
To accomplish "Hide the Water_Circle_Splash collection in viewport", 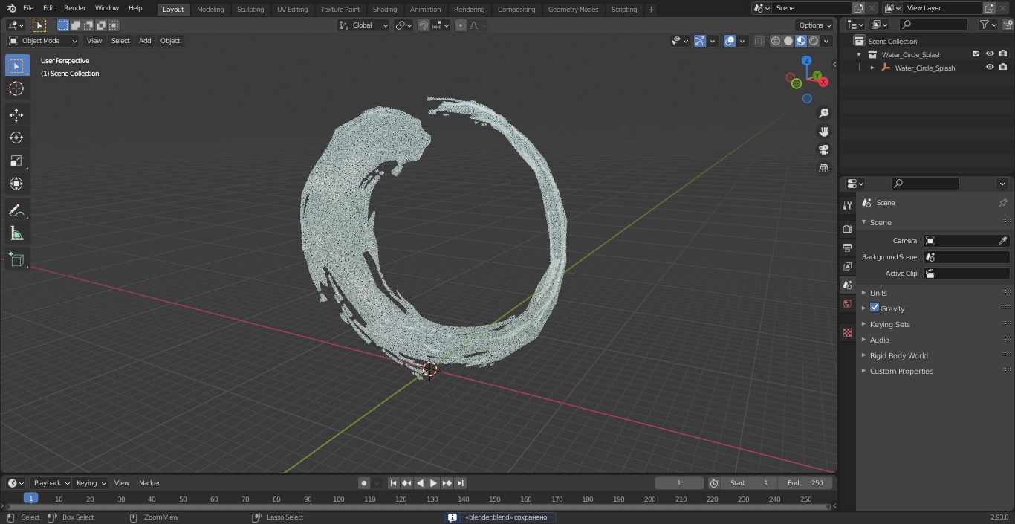I will 989,54.
